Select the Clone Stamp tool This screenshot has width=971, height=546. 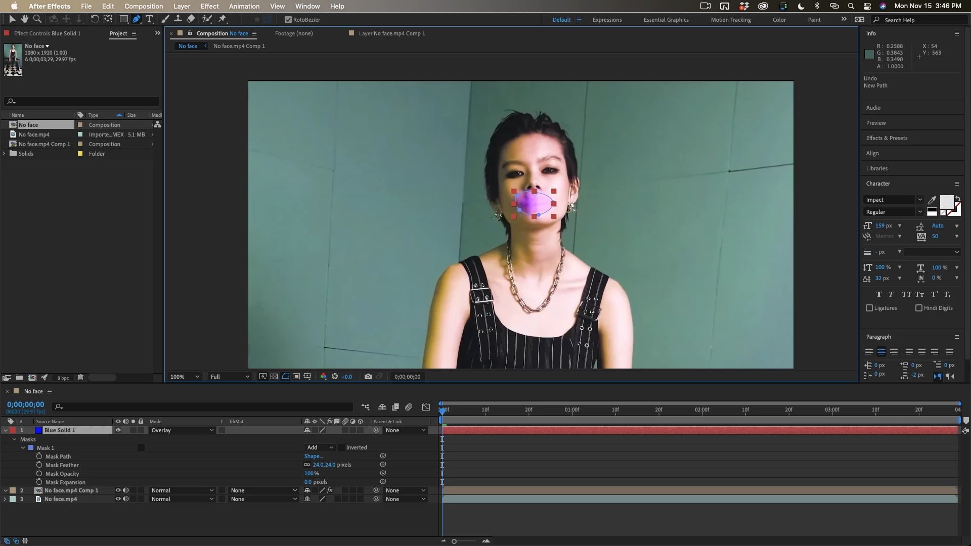(178, 19)
